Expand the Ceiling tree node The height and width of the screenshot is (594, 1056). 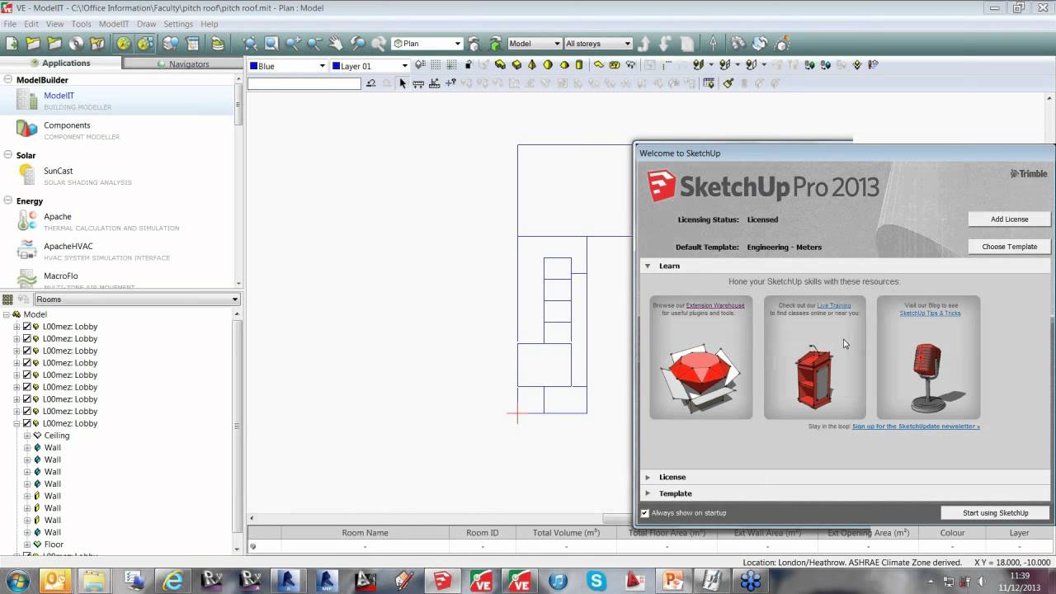click(27, 436)
